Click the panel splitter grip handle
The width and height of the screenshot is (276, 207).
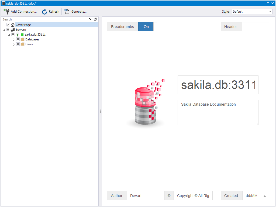coord(100,111)
